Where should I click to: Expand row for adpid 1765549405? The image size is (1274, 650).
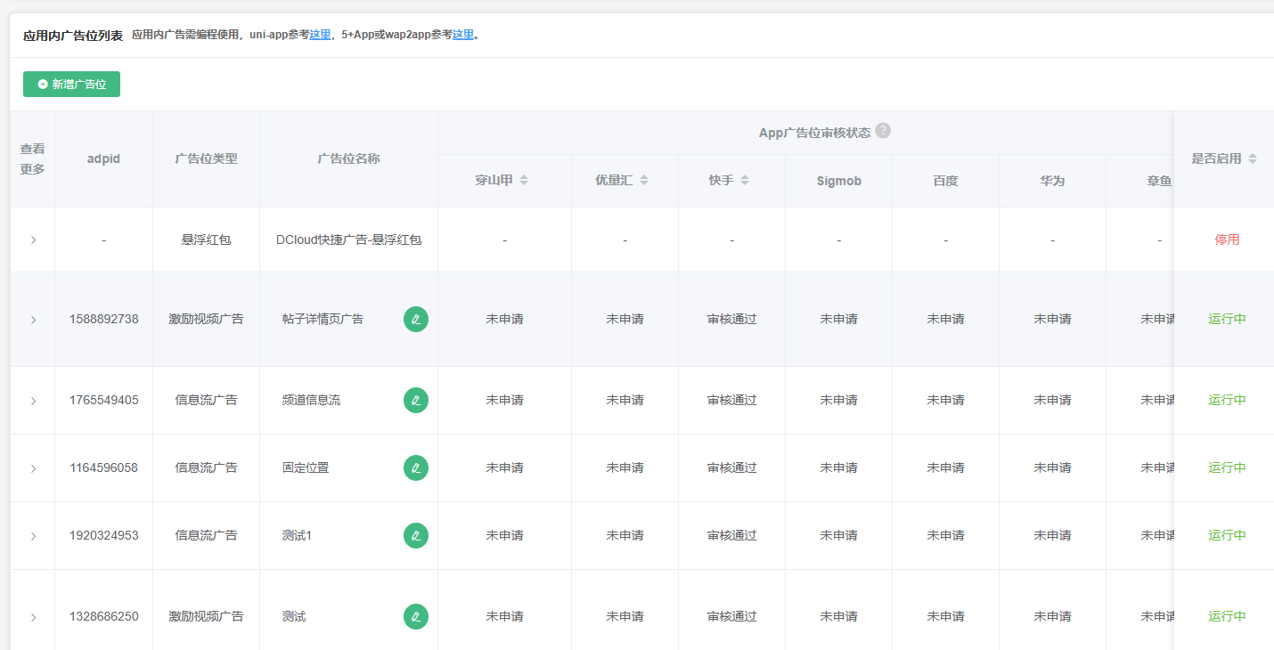tap(33, 401)
